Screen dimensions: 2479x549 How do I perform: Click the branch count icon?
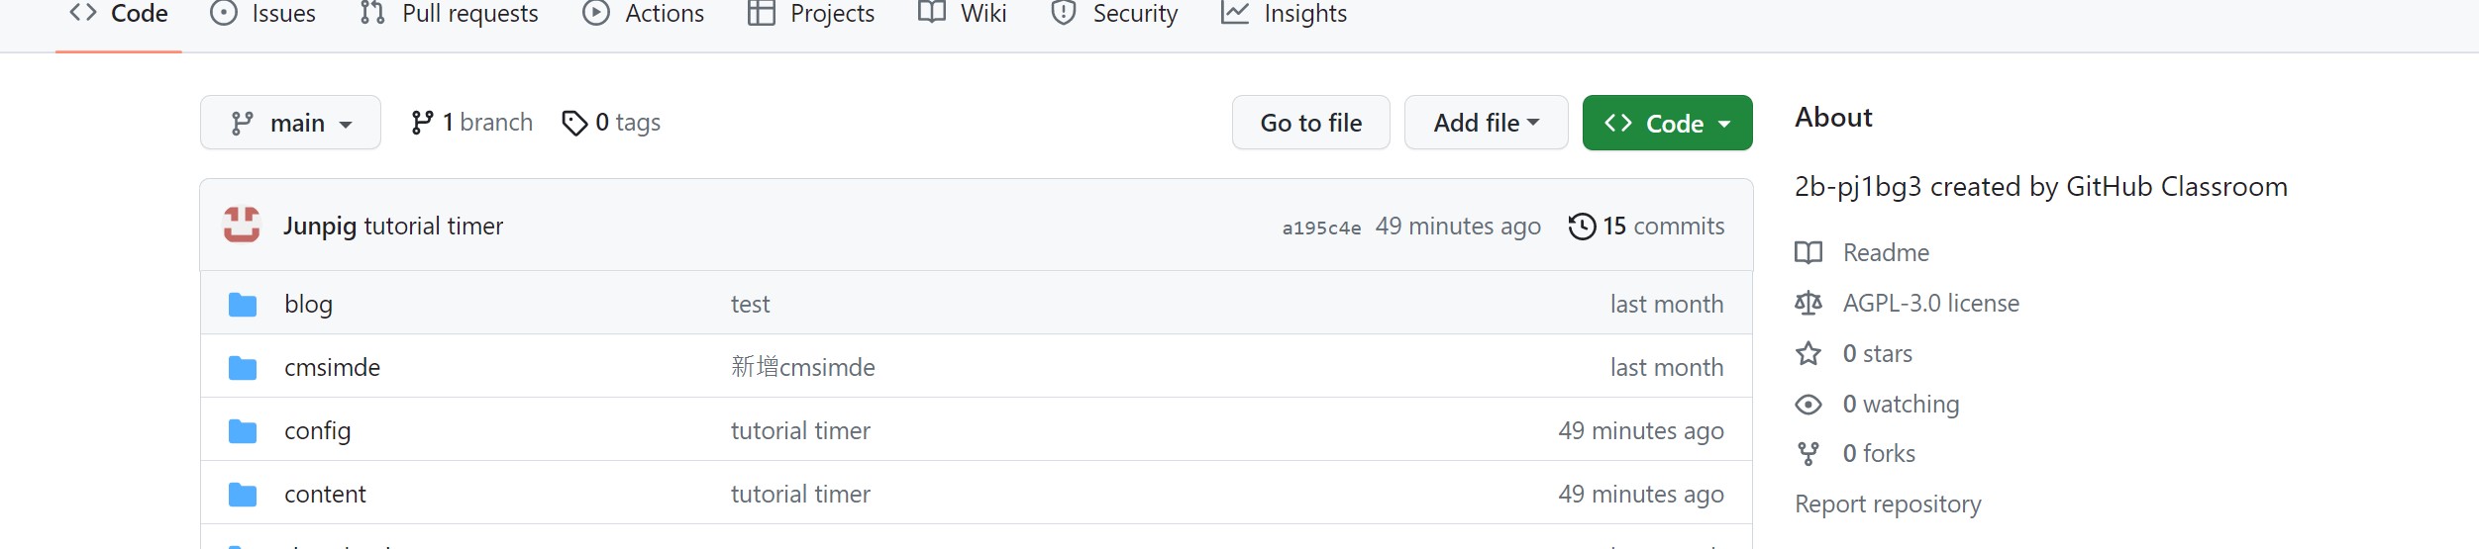click(x=422, y=123)
